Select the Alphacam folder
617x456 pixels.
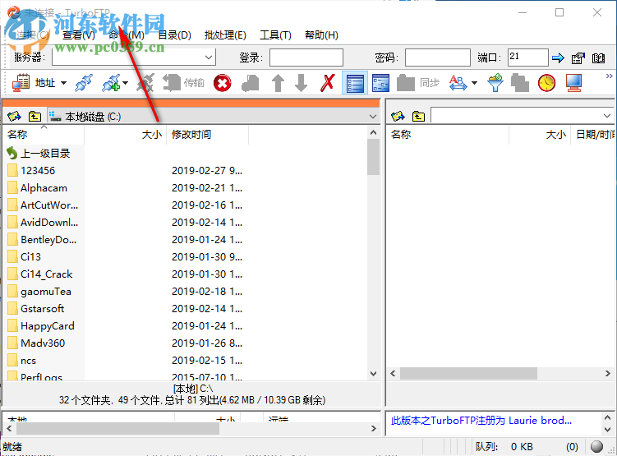[38, 187]
